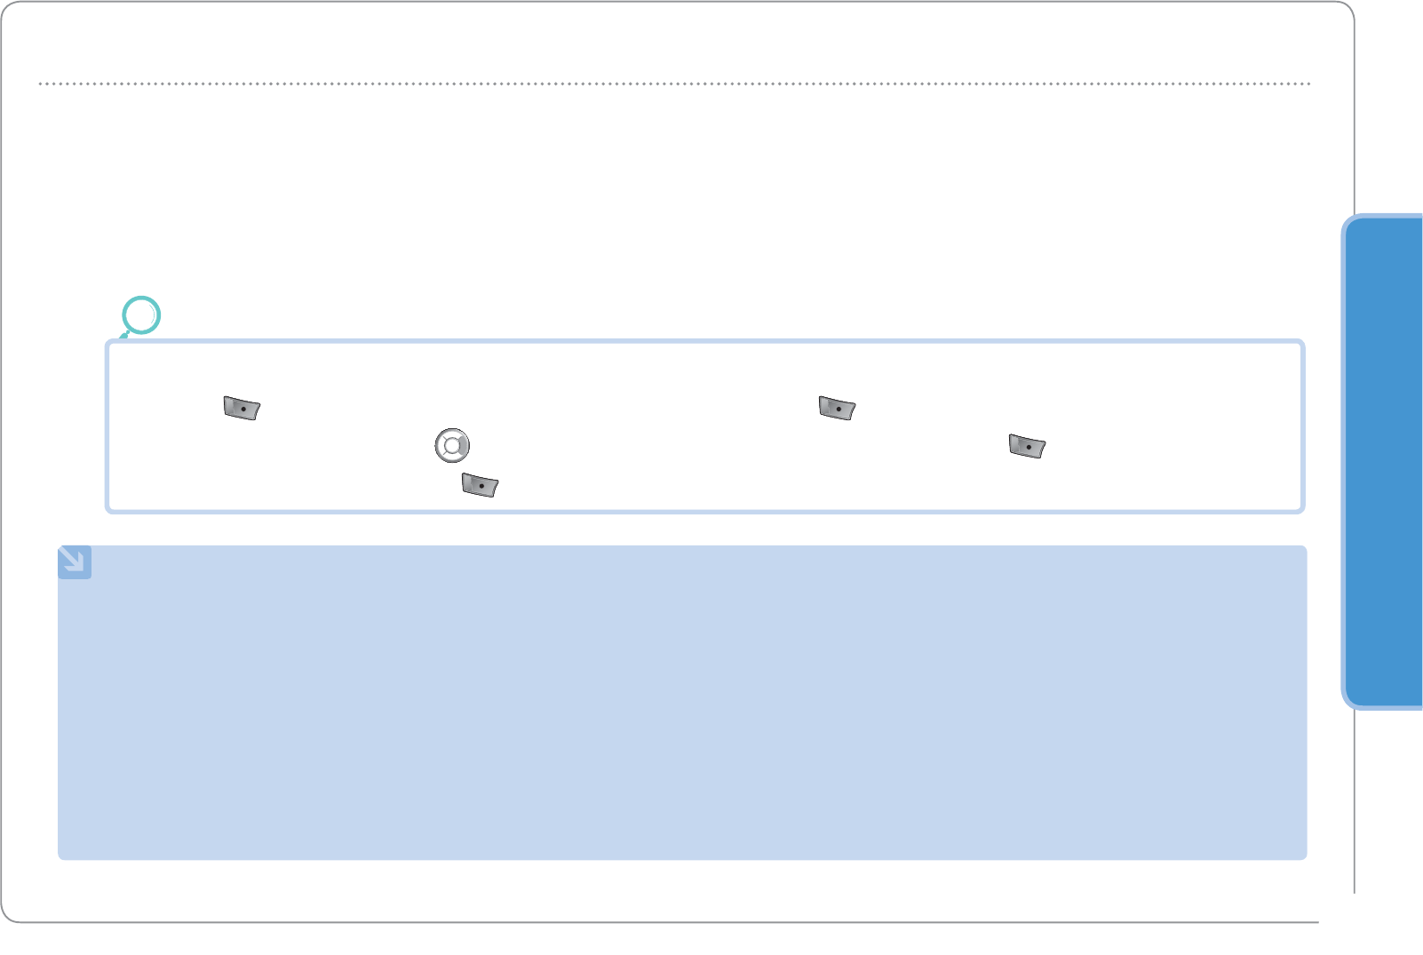Click the soft key icon right of the navigation key row

pos(1027,446)
